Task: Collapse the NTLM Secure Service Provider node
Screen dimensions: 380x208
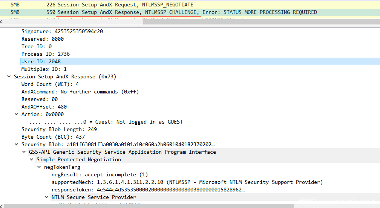Action: (46, 197)
